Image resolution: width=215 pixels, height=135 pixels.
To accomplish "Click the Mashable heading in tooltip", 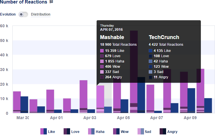I will tap(112, 37).
